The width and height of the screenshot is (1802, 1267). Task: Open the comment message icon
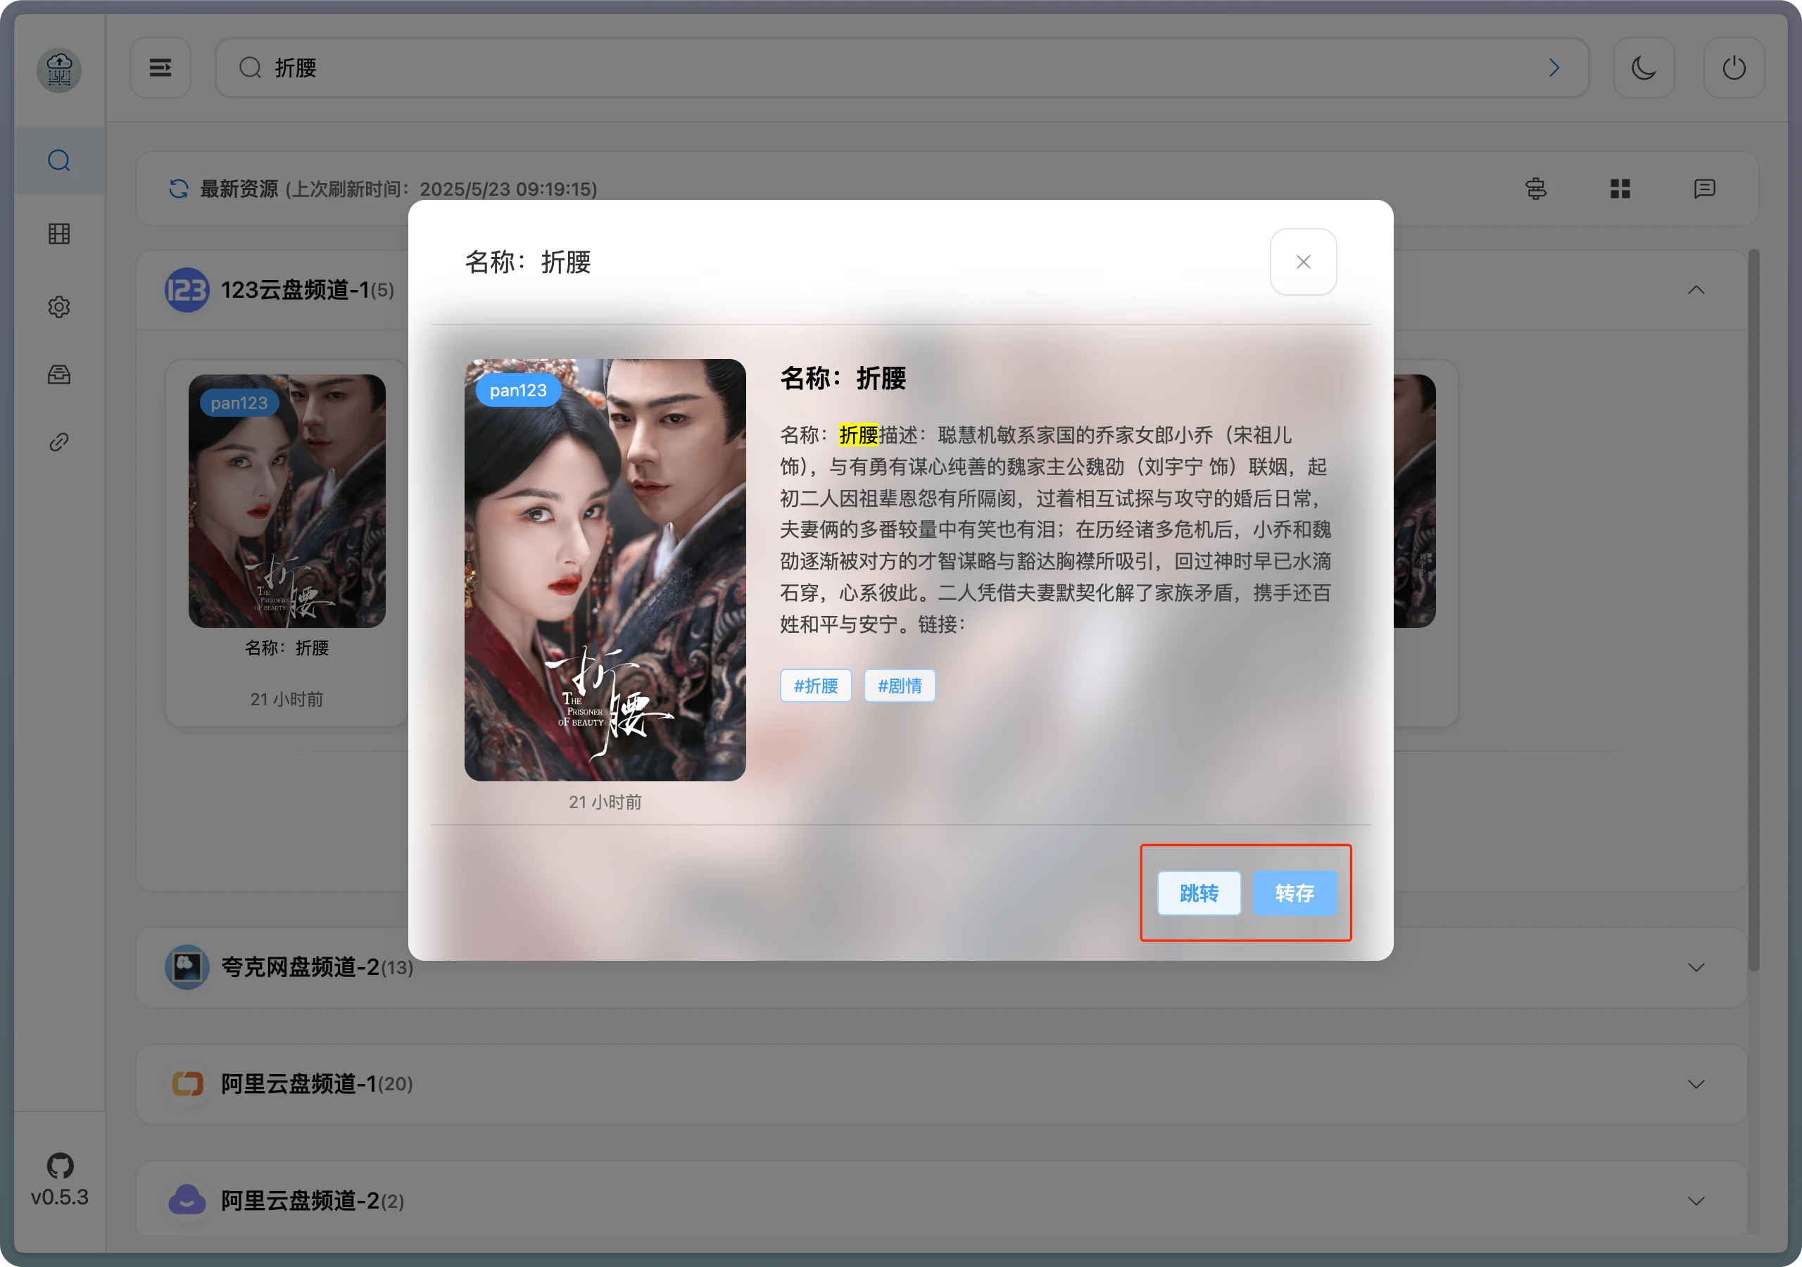pyautogui.click(x=1704, y=189)
